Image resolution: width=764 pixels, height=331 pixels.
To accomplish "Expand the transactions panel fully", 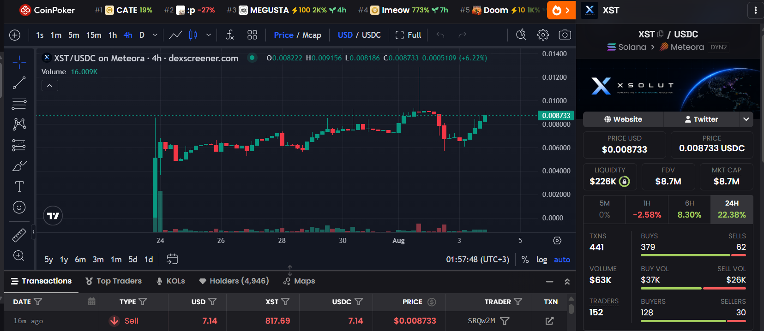I will click(567, 281).
